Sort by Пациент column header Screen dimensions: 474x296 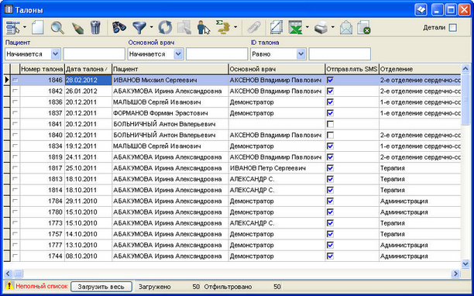point(170,69)
